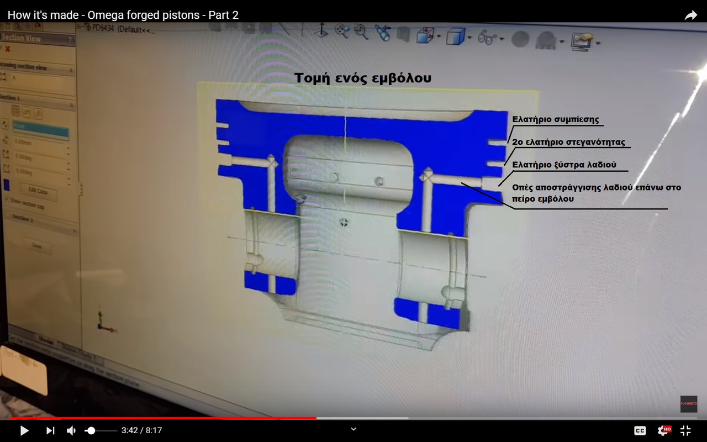The height and width of the screenshot is (442, 707).
Task: Open the HD settings gear
Action: tap(664, 430)
